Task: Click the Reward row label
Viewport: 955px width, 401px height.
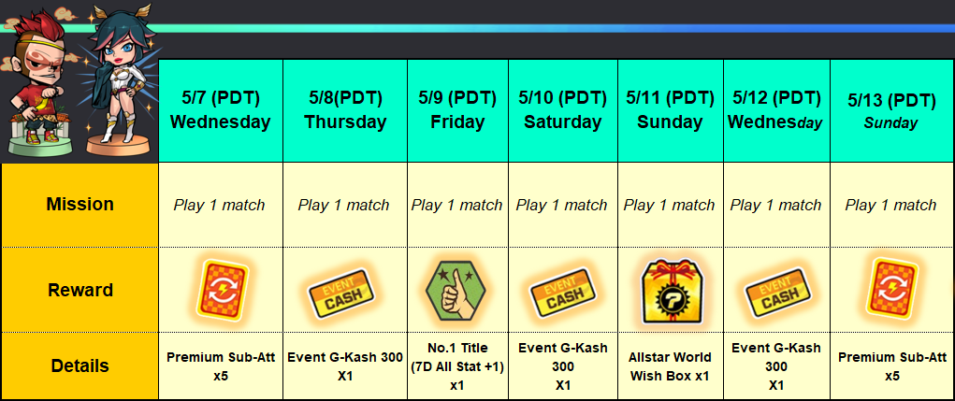Action: pyautogui.click(x=80, y=291)
